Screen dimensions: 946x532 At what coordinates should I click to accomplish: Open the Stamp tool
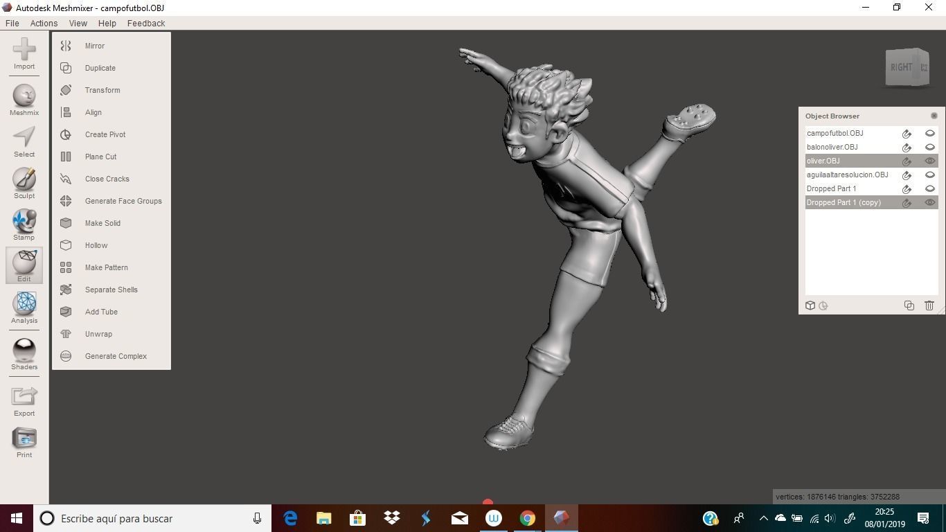[x=24, y=225]
